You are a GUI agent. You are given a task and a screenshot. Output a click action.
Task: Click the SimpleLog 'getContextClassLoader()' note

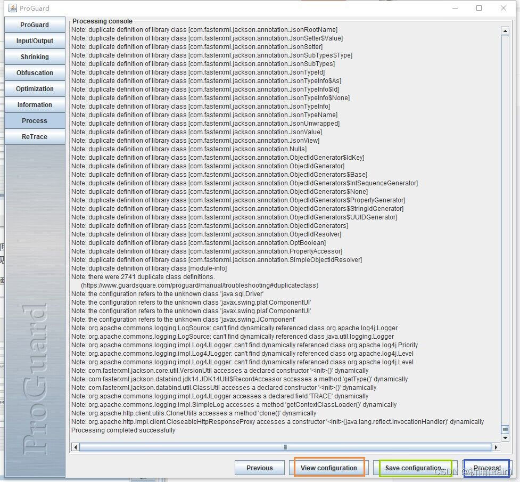[x=234, y=405]
